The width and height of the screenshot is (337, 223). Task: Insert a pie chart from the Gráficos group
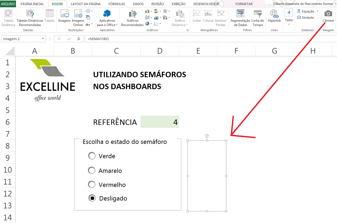pyautogui.click(x=147, y=24)
